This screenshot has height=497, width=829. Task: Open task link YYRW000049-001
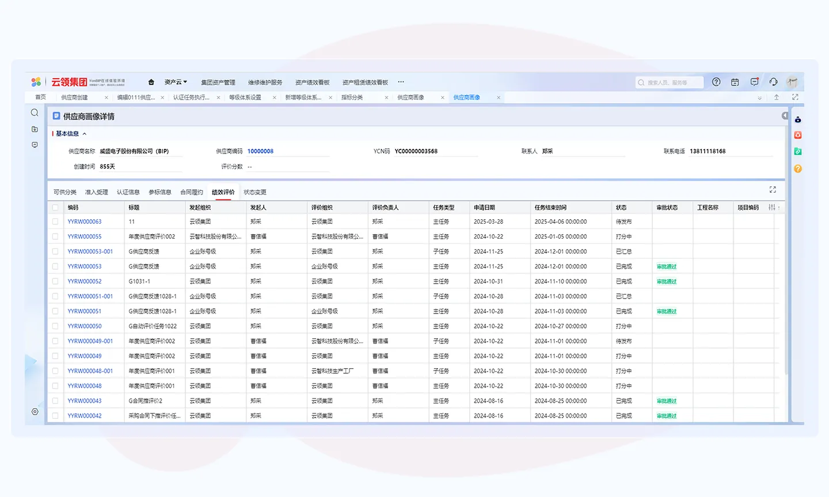click(x=90, y=341)
